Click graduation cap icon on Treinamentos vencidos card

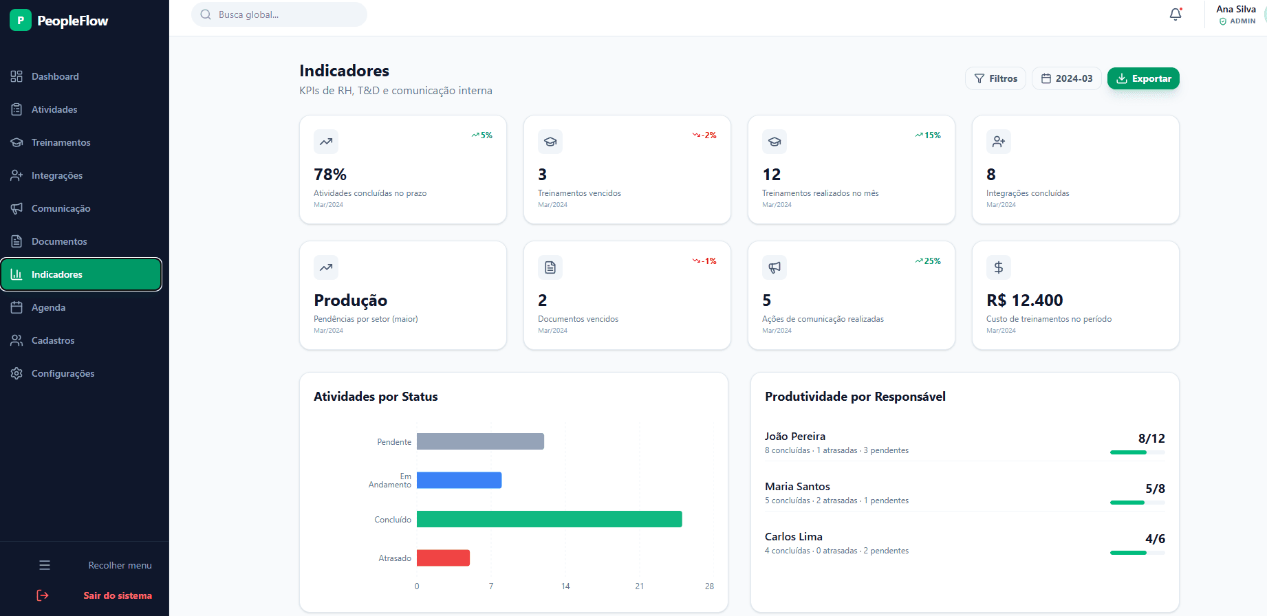coord(550,142)
